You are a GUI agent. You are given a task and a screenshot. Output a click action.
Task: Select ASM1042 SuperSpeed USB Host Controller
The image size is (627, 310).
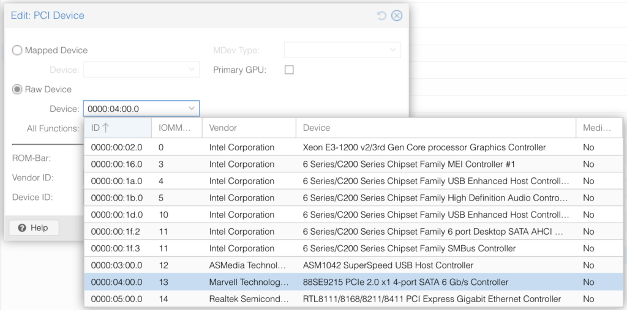[353, 265]
